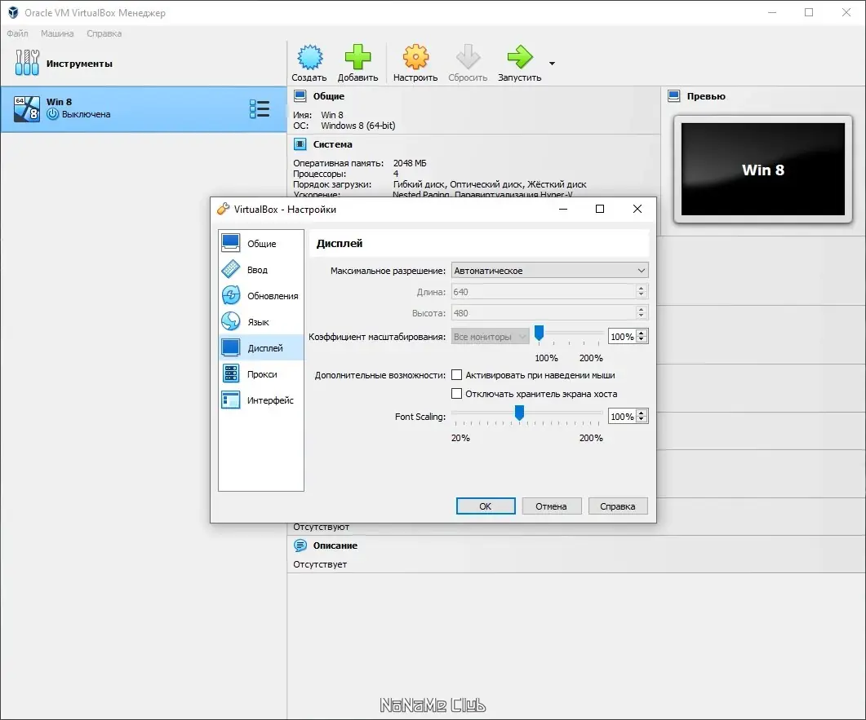Click the wrench icon in dialog title bar
Image resolution: width=866 pixels, height=720 pixels.
pyautogui.click(x=223, y=209)
